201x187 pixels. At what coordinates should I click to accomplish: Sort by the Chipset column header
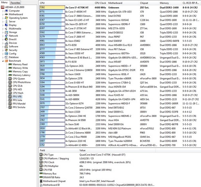(149, 3)
